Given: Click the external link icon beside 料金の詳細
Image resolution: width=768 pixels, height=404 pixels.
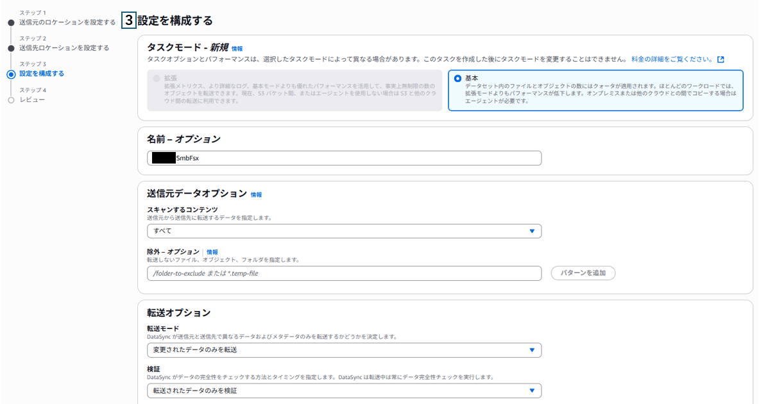Looking at the screenshot, I should coord(721,59).
